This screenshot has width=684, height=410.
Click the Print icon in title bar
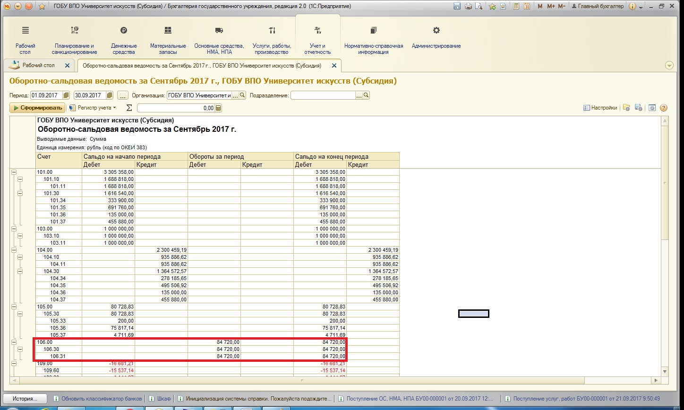point(468,6)
